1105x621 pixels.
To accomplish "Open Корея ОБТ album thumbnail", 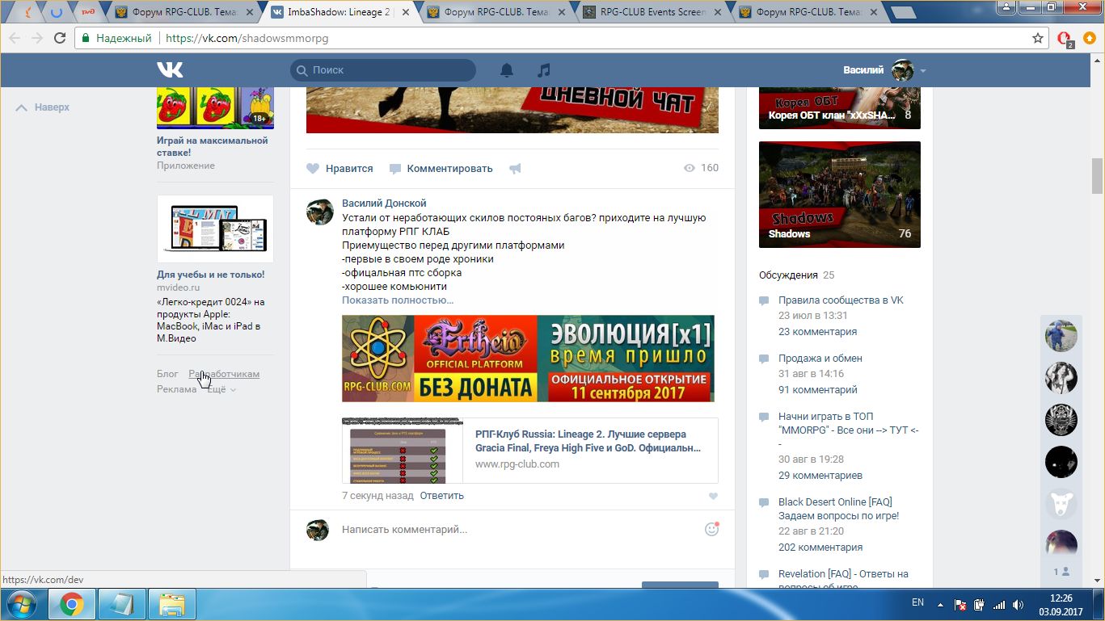I will pyautogui.click(x=839, y=107).
